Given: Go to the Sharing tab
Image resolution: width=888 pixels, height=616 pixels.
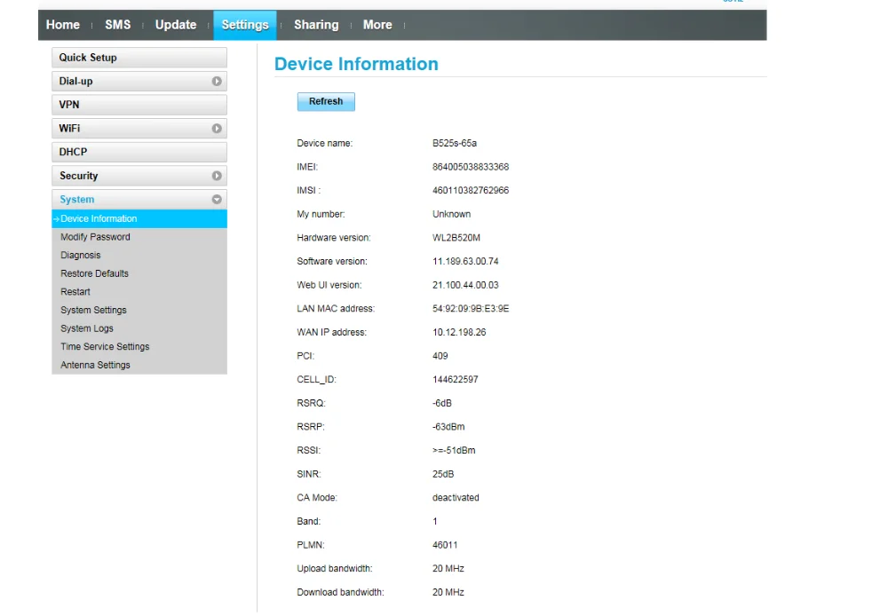Looking at the screenshot, I should [316, 25].
